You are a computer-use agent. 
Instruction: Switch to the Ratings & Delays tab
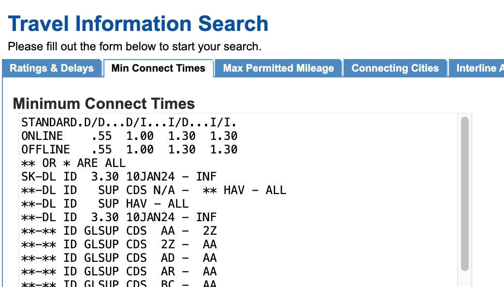(52, 68)
